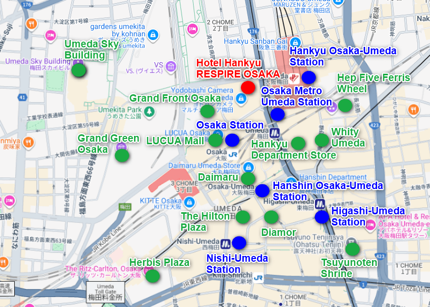Screen dimensions: 430x307
Task: Click the Hanshin Osaka-Umeda Station label
Action: click(x=328, y=191)
